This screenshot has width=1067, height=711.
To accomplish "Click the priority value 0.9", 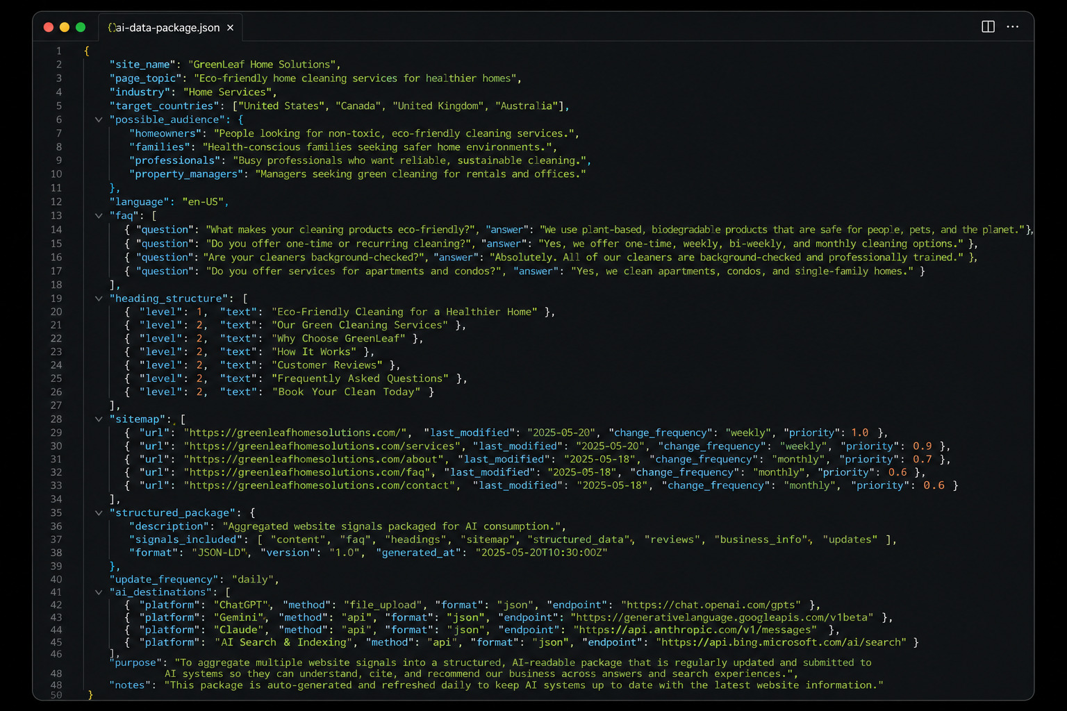I will (923, 446).
